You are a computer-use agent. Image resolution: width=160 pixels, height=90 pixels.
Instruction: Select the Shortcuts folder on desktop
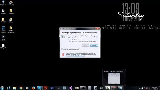pos(11,11)
